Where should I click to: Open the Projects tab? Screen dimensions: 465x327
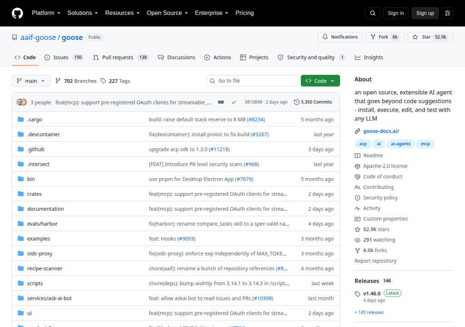[254, 57]
